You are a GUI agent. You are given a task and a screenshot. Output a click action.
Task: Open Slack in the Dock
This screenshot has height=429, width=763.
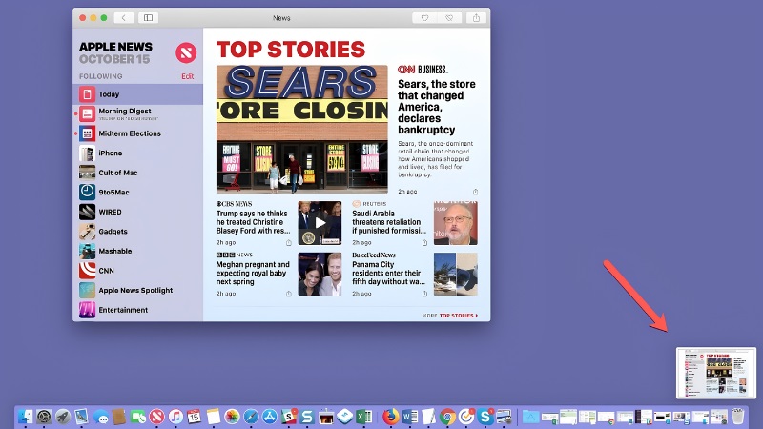click(x=289, y=417)
